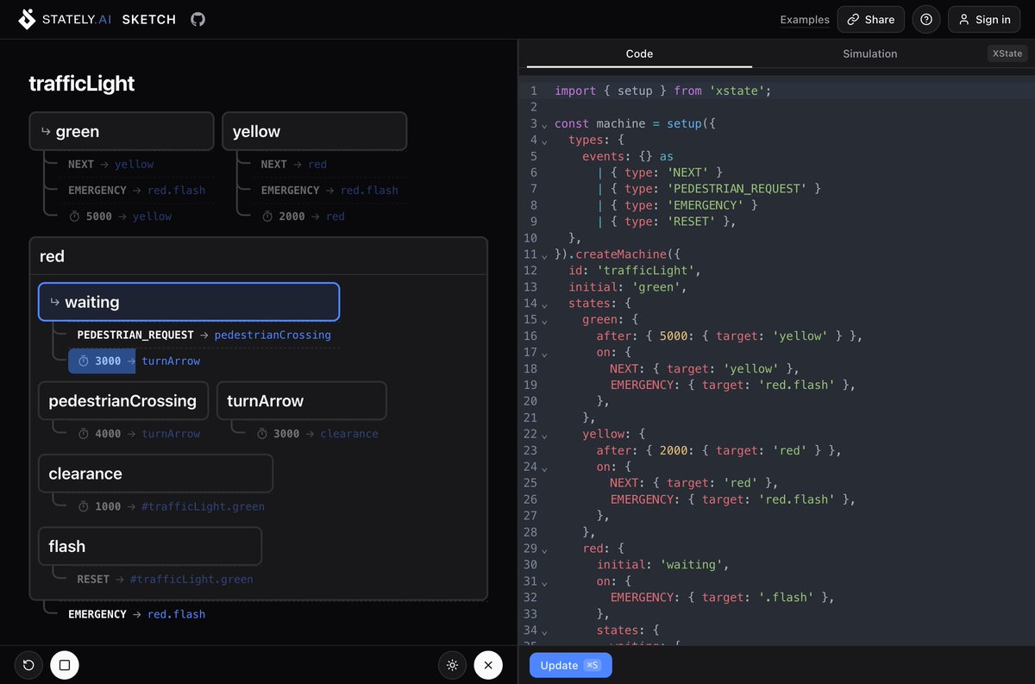The image size is (1035, 684).
Task: Close the sketch panel with X button
Action: [x=488, y=665]
